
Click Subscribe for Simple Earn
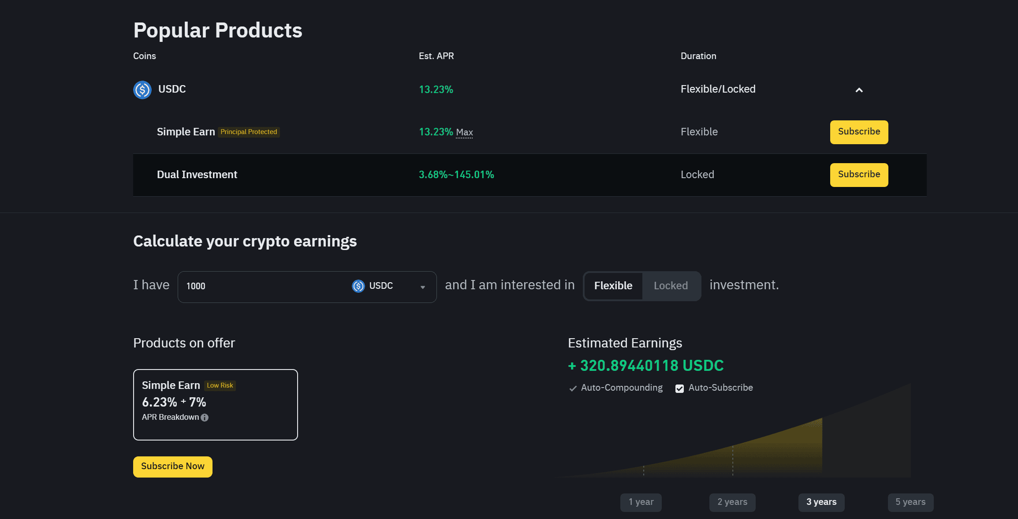[x=858, y=132]
